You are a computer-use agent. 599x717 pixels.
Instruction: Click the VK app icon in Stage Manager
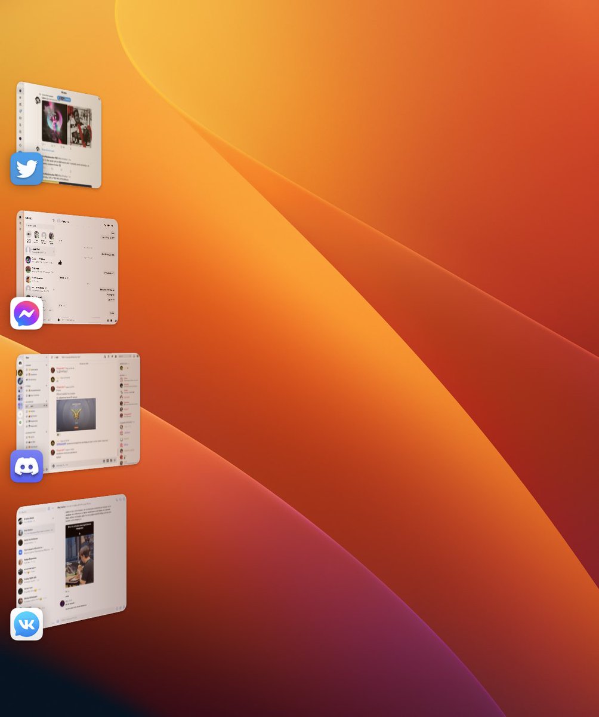click(x=27, y=624)
